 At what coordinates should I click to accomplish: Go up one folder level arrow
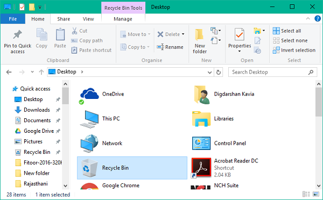41,72
